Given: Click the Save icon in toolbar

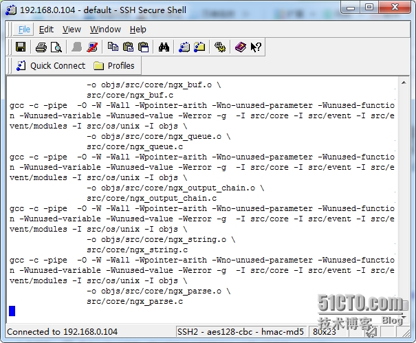Looking at the screenshot, I should point(21,47).
